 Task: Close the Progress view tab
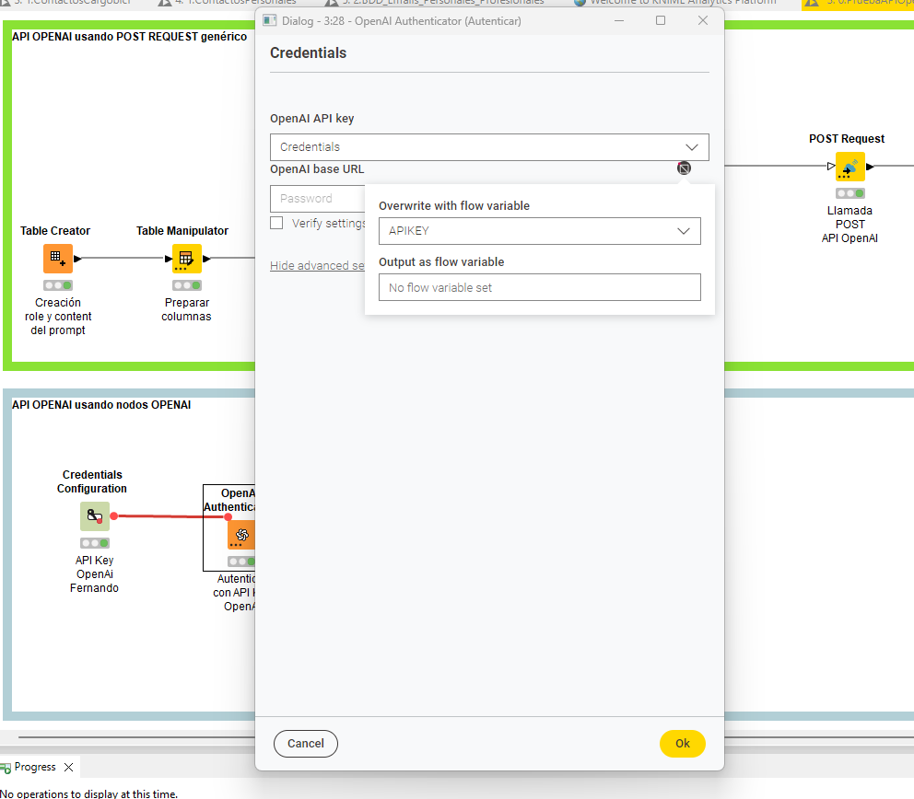click(69, 767)
